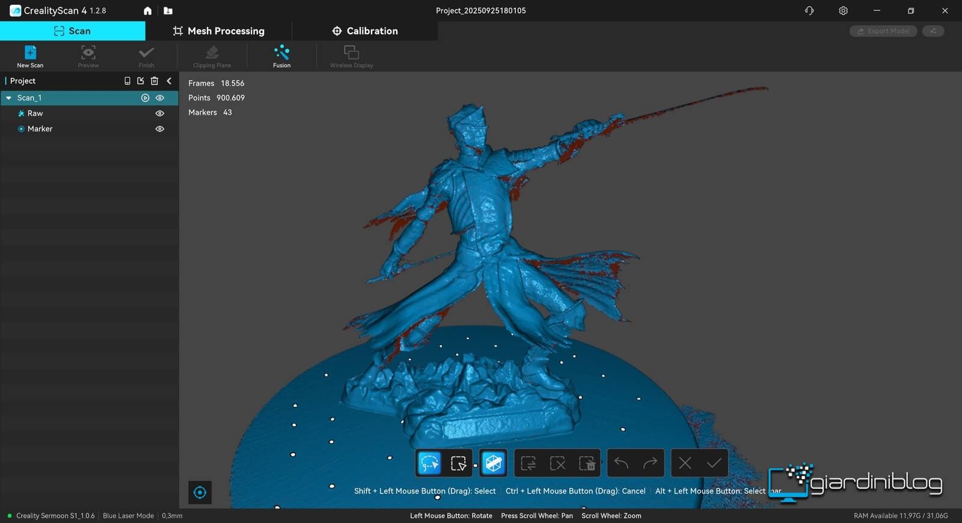Confirm the selection with the checkmark icon
962x523 pixels.
714,463
